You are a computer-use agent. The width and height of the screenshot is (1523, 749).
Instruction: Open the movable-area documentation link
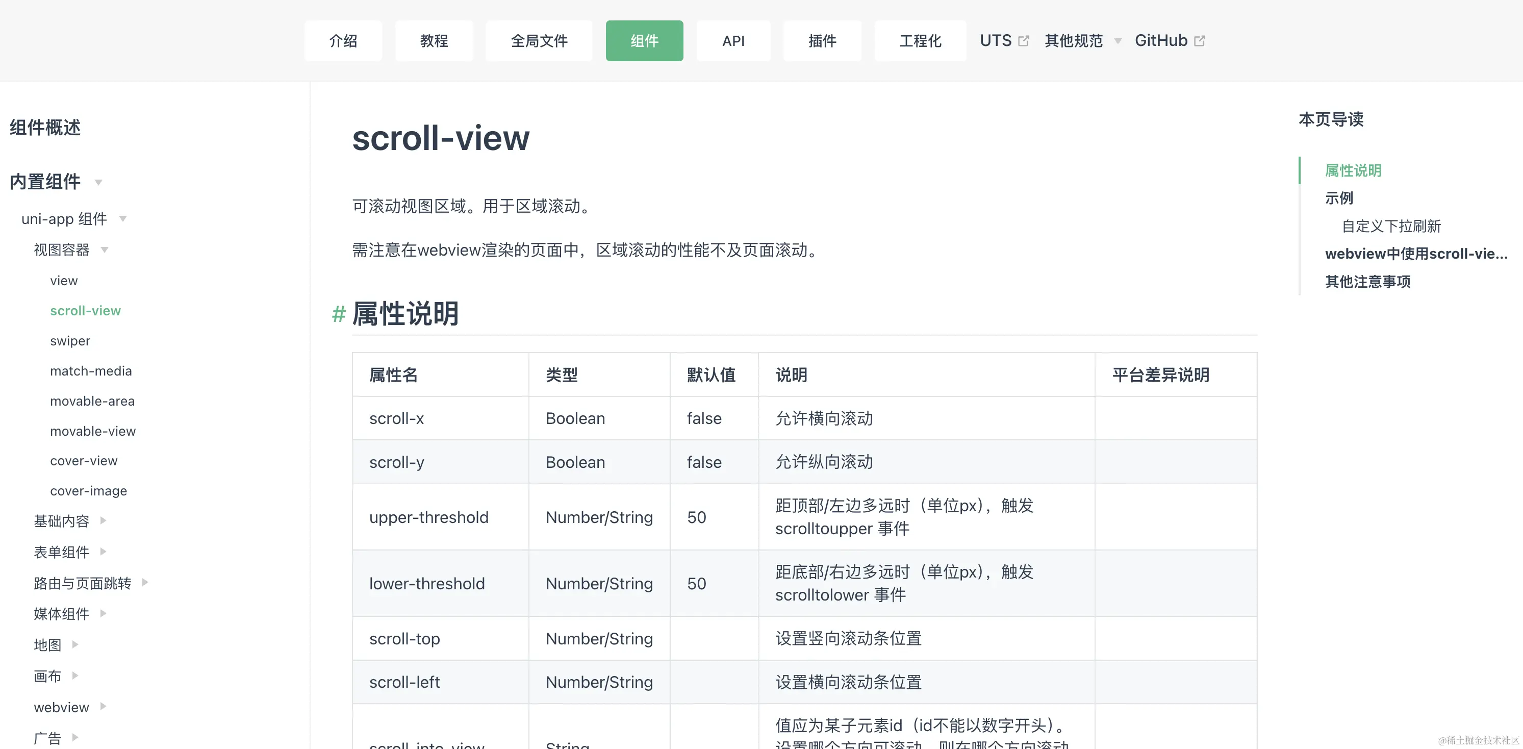[x=92, y=401]
